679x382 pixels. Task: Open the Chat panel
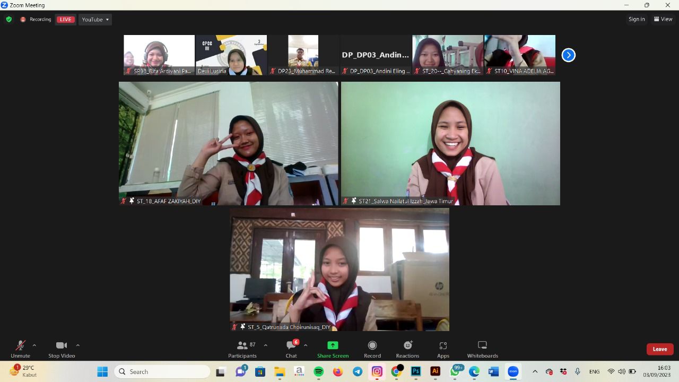pos(291,349)
